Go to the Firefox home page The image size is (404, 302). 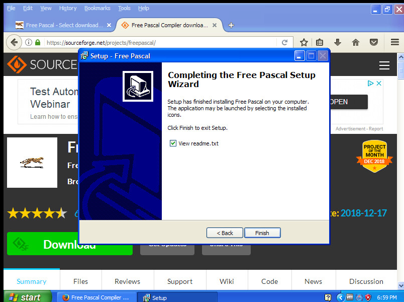(356, 42)
